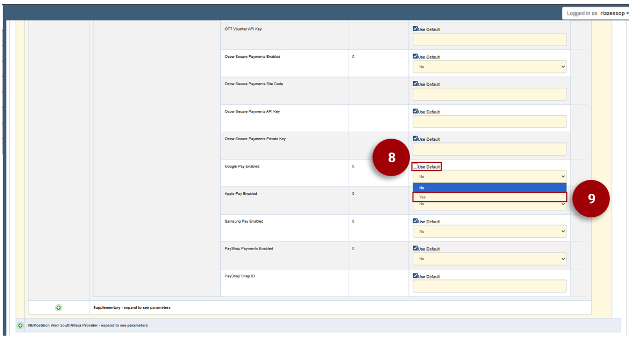Image resolution: width=634 pixels, height=341 pixels.
Task: Uncheck Use Default for PayShap Shap ID
Action: pyautogui.click(x=415, y=276)
